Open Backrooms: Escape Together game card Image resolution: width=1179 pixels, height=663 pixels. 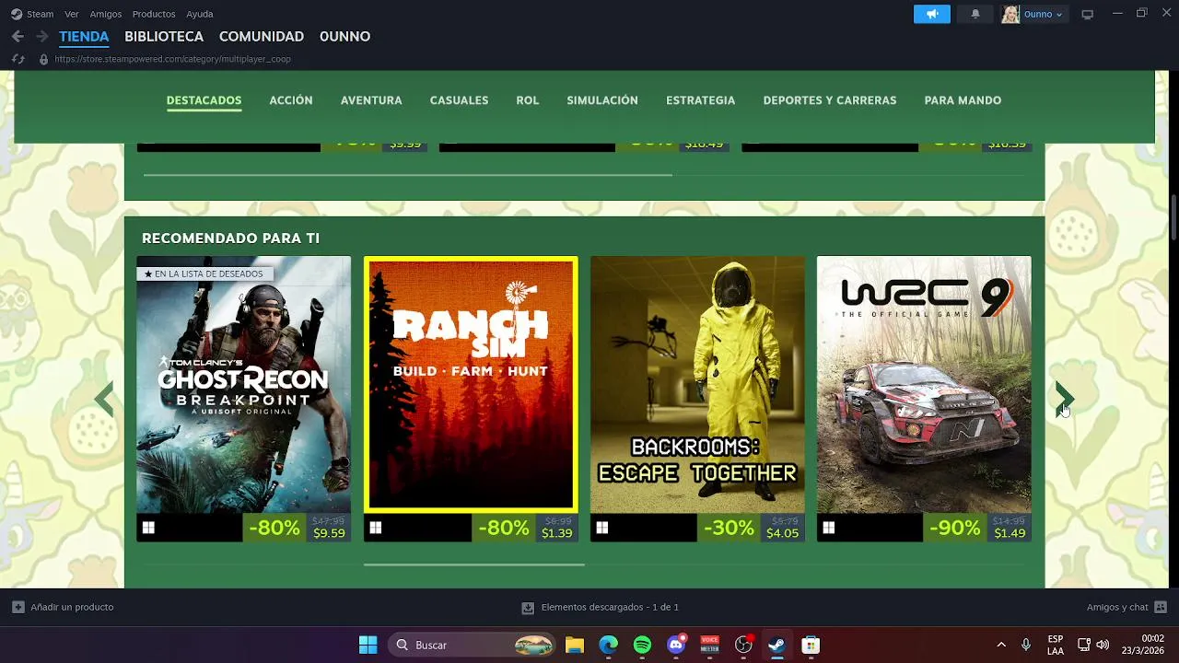tap(697, 399)
